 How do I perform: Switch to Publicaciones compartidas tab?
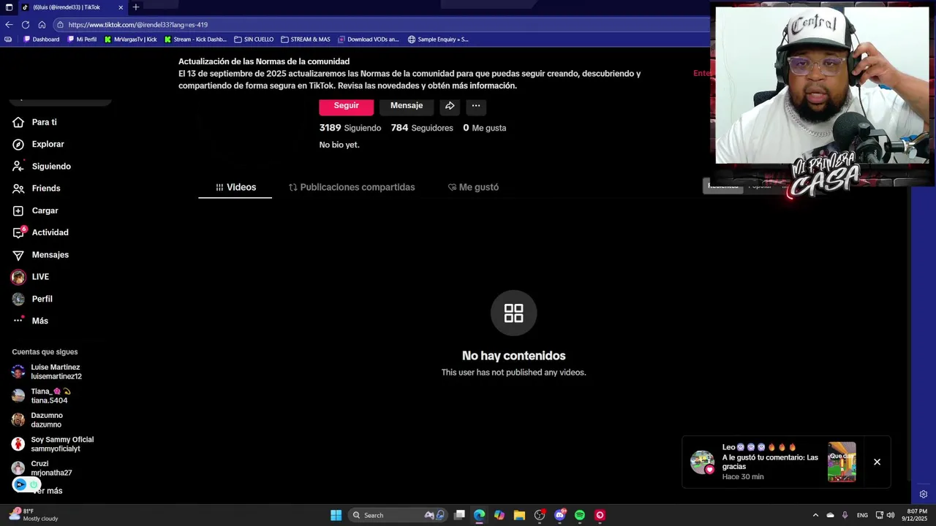[x=352, y=187]
